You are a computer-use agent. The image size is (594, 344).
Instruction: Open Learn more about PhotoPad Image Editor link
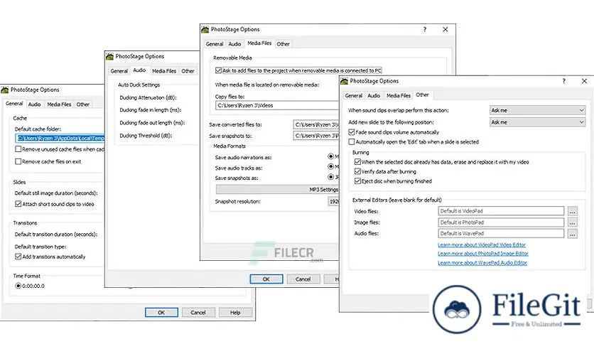click(483, 254)
